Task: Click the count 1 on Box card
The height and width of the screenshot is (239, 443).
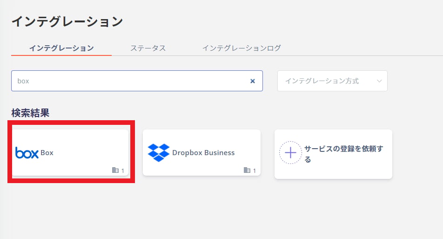Action: 123,171
